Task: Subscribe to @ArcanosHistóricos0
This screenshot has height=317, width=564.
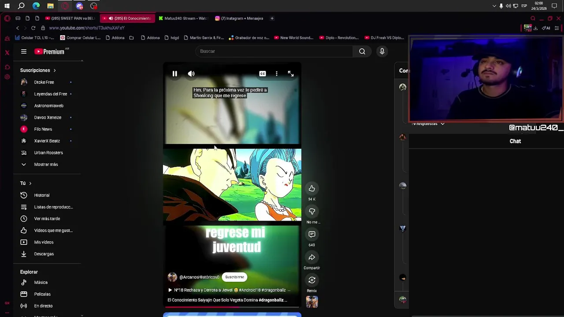Action: point(234,277)
